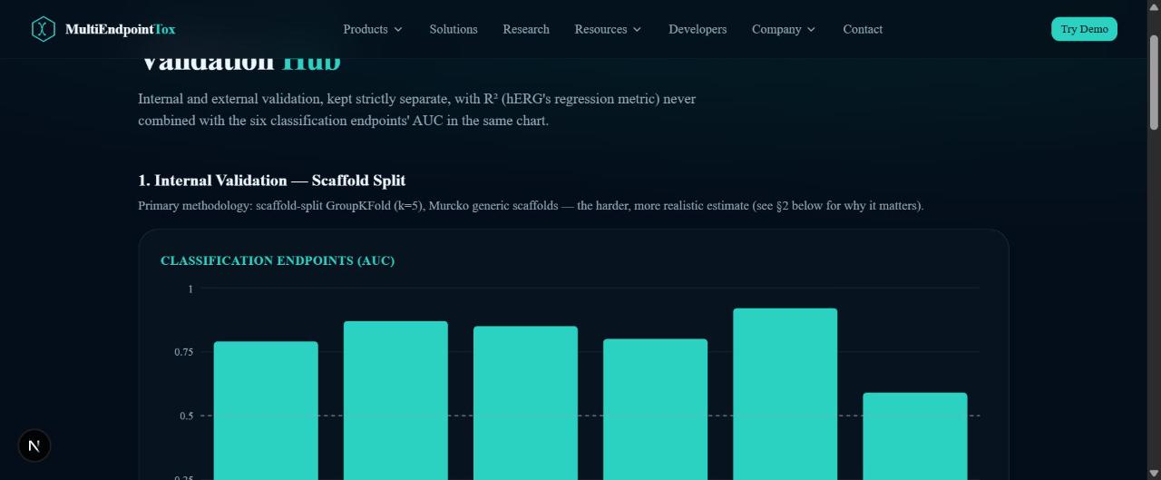Screen dimensions: 1161x480
Task: Click the MultiEndpointTox hexagon logo icon
Action: 43,29
